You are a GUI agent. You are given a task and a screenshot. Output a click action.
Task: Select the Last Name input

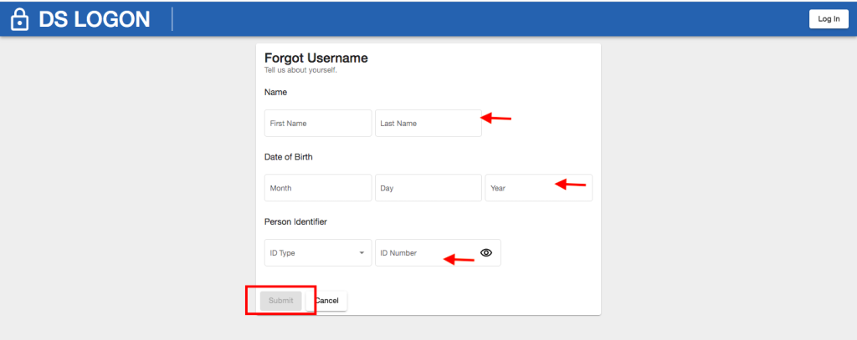428,124
